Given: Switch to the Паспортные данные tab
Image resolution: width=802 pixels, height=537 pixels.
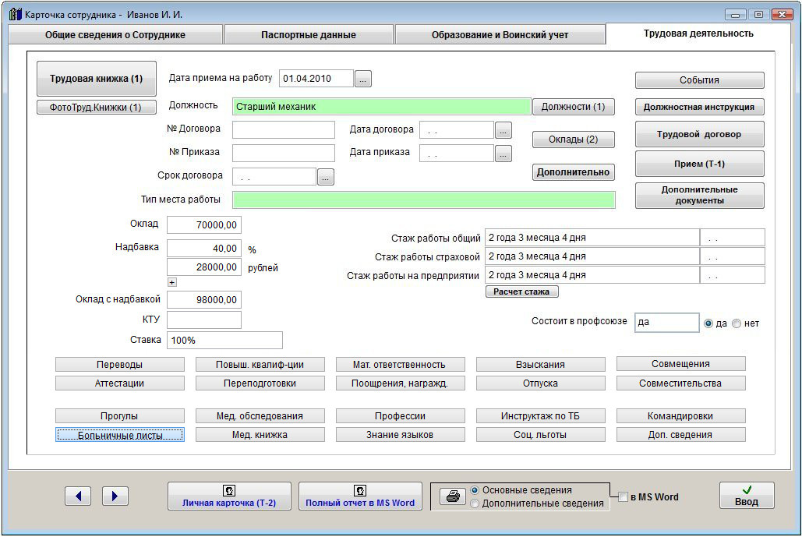Looking at the screenshot, I should tap(308, 35).
